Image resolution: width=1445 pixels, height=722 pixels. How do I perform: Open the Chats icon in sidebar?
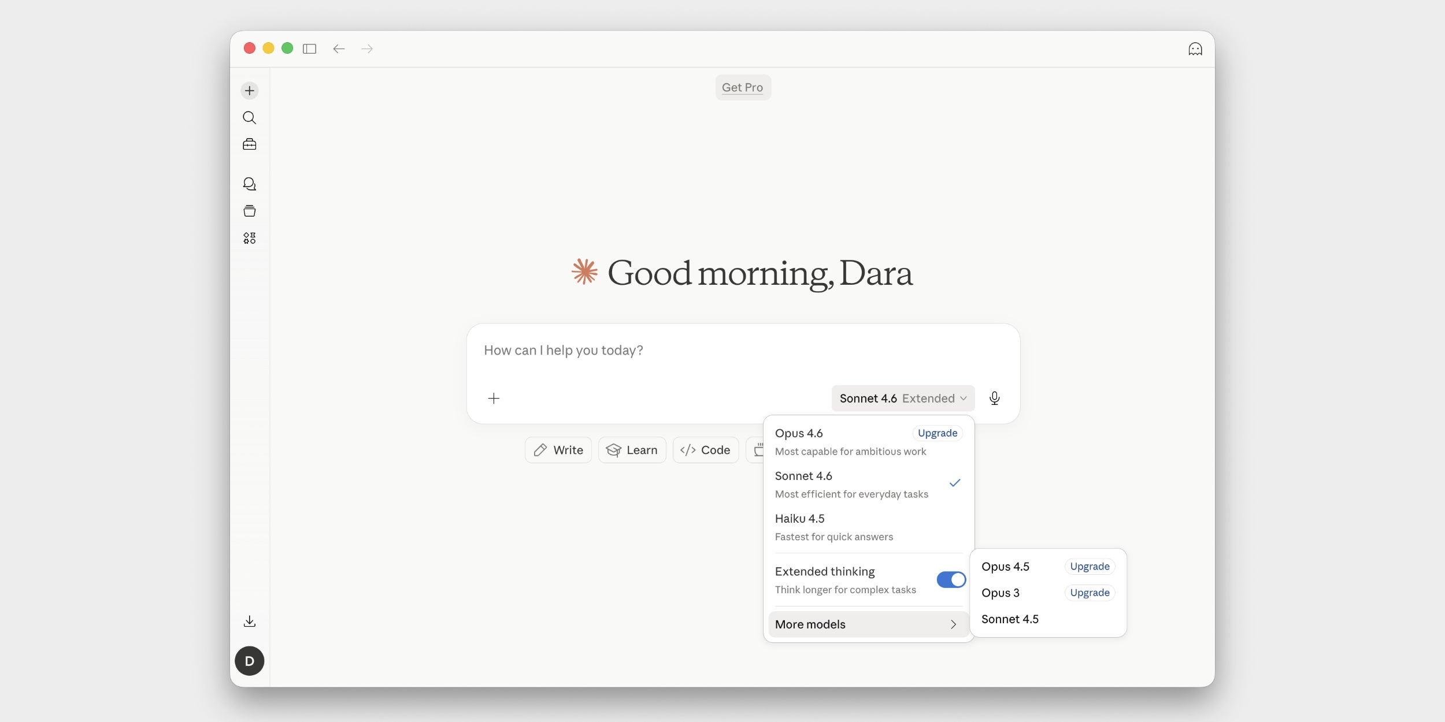pos(249,184)
